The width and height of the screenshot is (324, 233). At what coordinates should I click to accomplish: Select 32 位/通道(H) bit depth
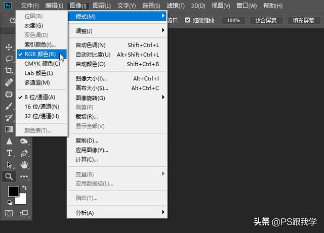[42, 116]
